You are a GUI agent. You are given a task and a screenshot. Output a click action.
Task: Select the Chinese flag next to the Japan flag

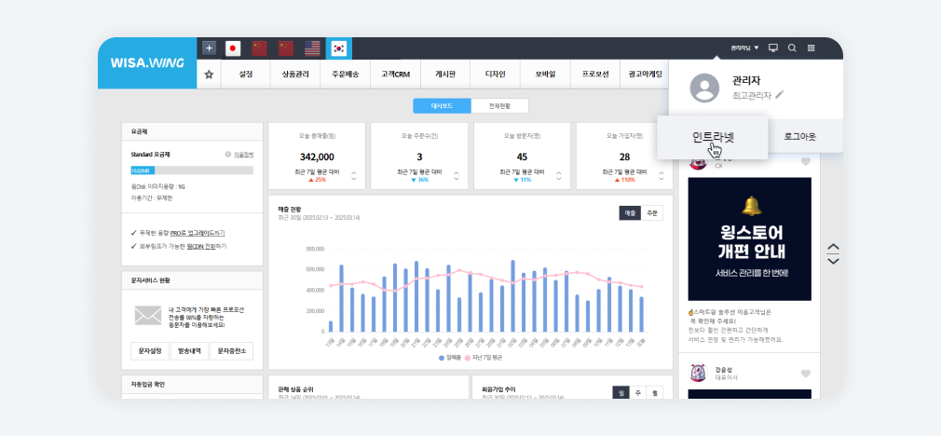pyautogui.click(x=259, y=48)
